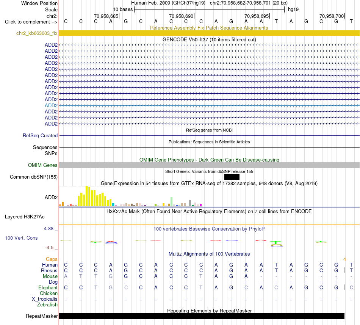Select the 'Dog' alignment row label
The image size is (360, 325).
pyautogui.click(x=53, y=282)
